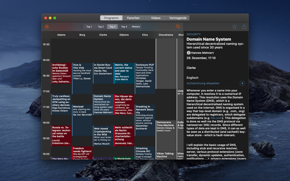Switch to the Favoriten tab
290x181 pixels.
click(133, 18)
